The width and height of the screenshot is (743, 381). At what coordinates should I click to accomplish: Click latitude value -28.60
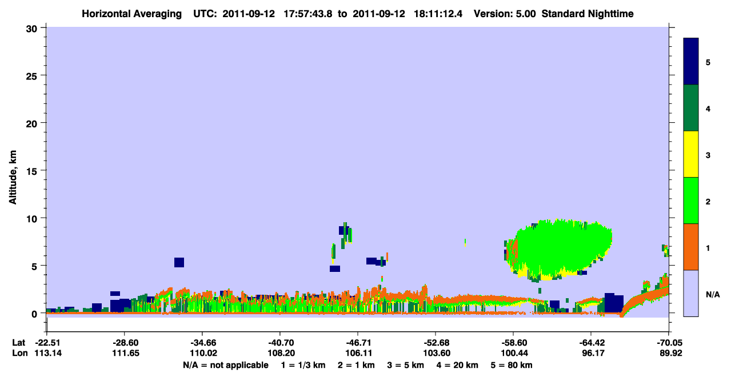124,343
